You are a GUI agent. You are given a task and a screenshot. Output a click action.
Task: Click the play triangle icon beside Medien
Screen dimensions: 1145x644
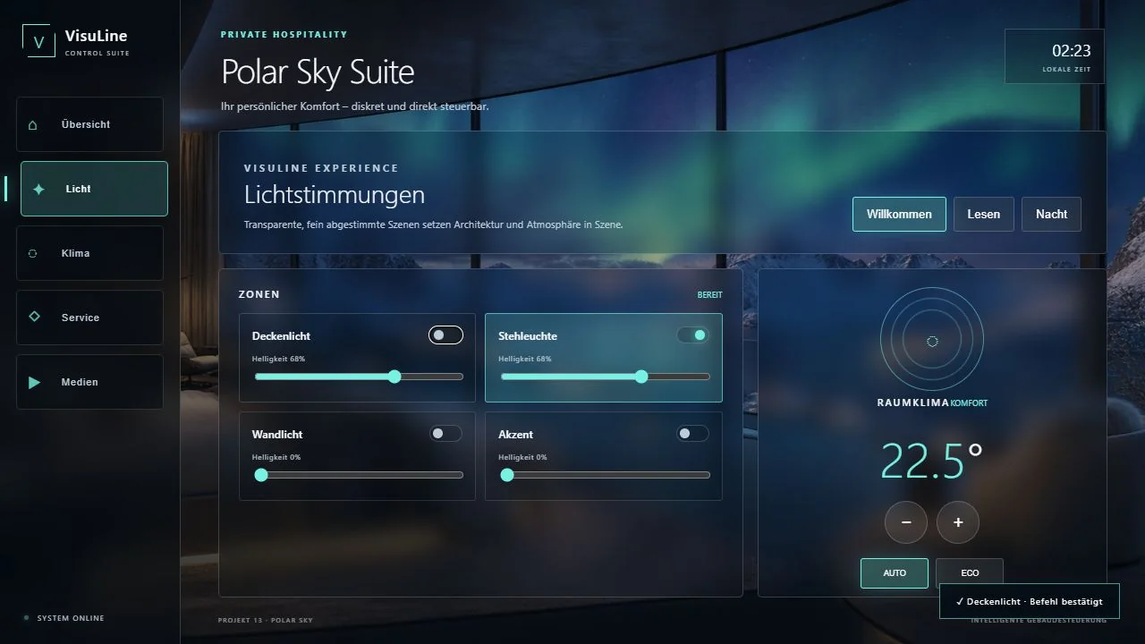coord(34,383)
